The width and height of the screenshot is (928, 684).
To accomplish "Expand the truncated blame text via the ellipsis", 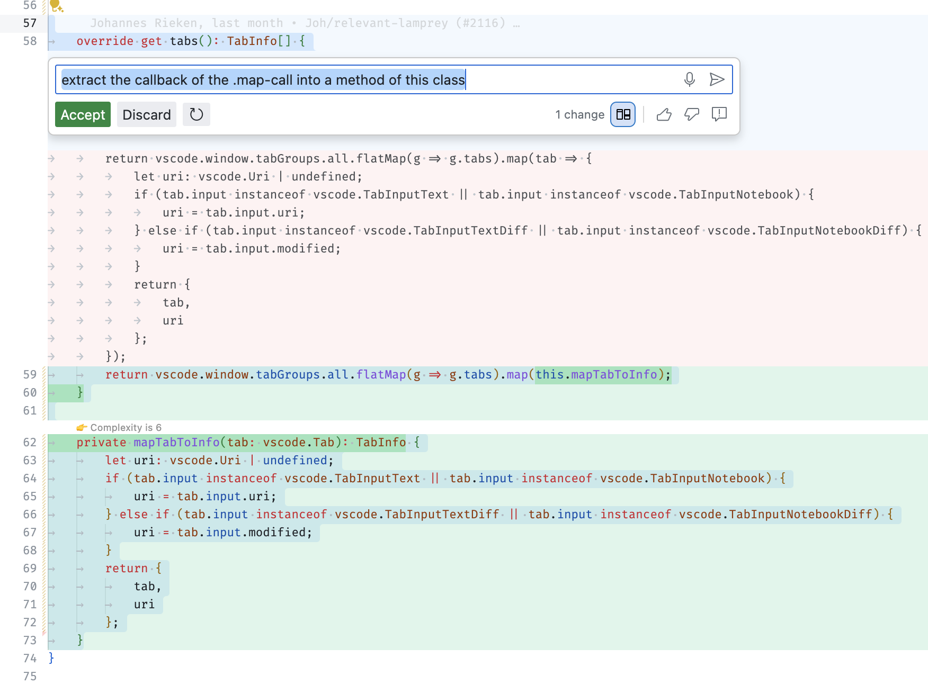I will [x=516, y=23].
